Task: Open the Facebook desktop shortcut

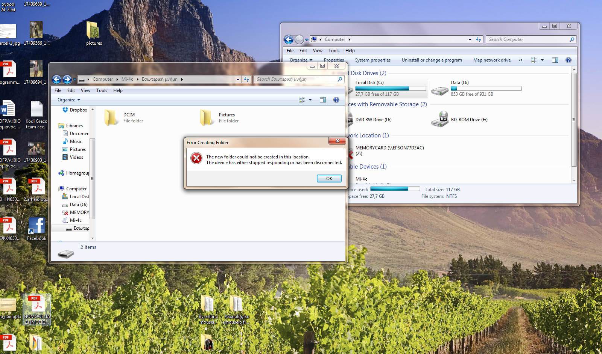Action: click(x=36, y=227)
